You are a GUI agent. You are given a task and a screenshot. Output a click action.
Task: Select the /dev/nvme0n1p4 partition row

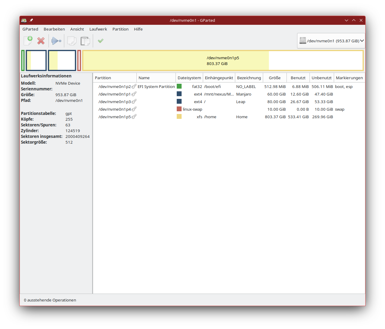click(229, 109)
